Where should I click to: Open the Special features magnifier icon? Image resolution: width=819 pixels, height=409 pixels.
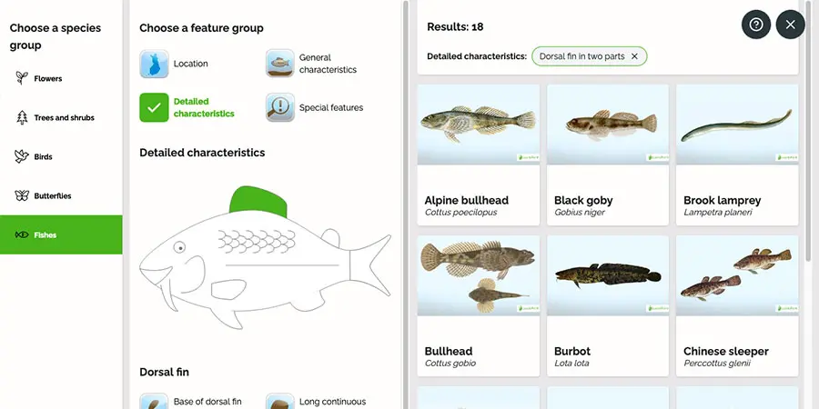pos(280,107)
